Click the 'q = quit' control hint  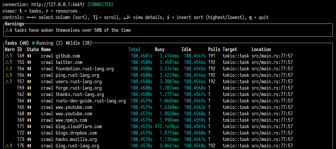259,17
